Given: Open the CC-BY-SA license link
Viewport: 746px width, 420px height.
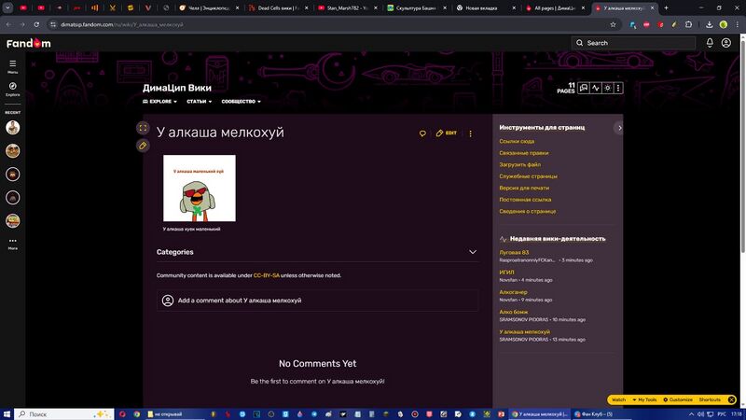Looking at the screenshot, I should point(267,275).
